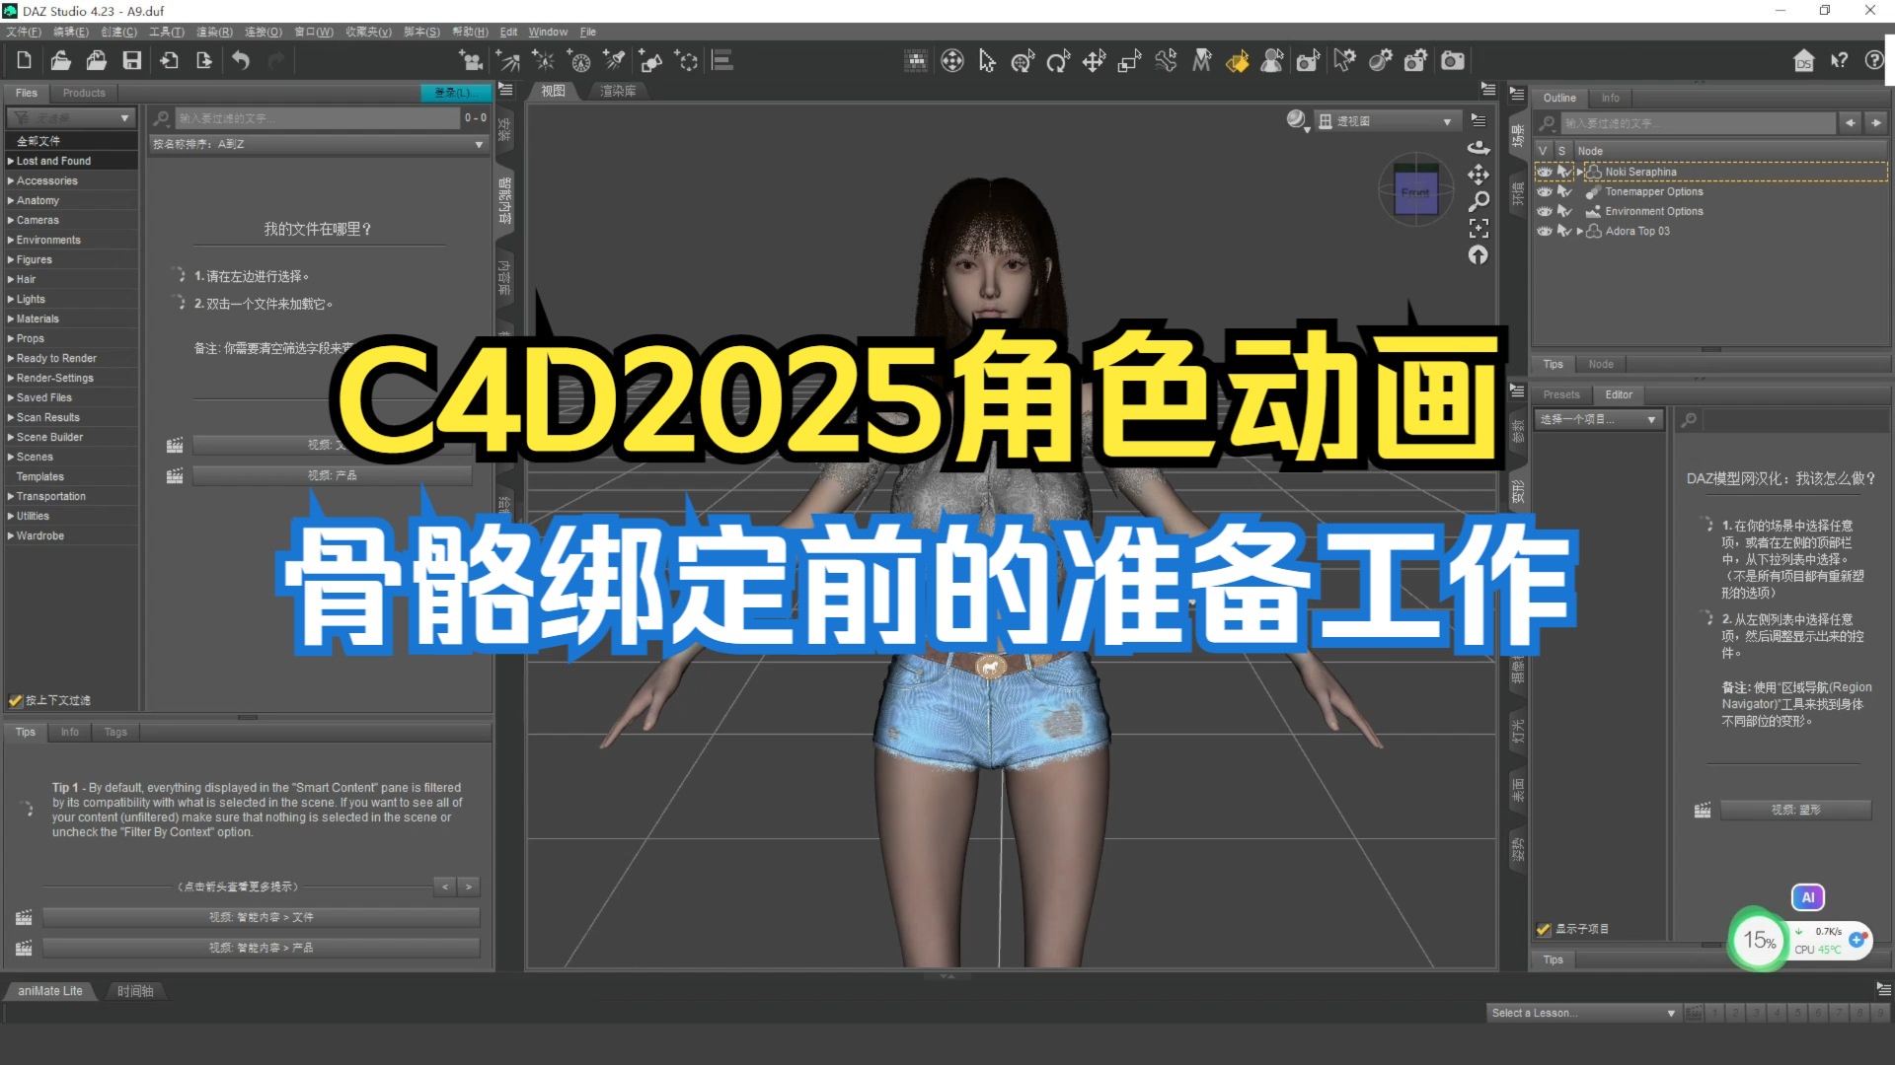Click the Figures category in the sidebar
The height and width of the screenshot is (1065, 1895).
point(37,258)
